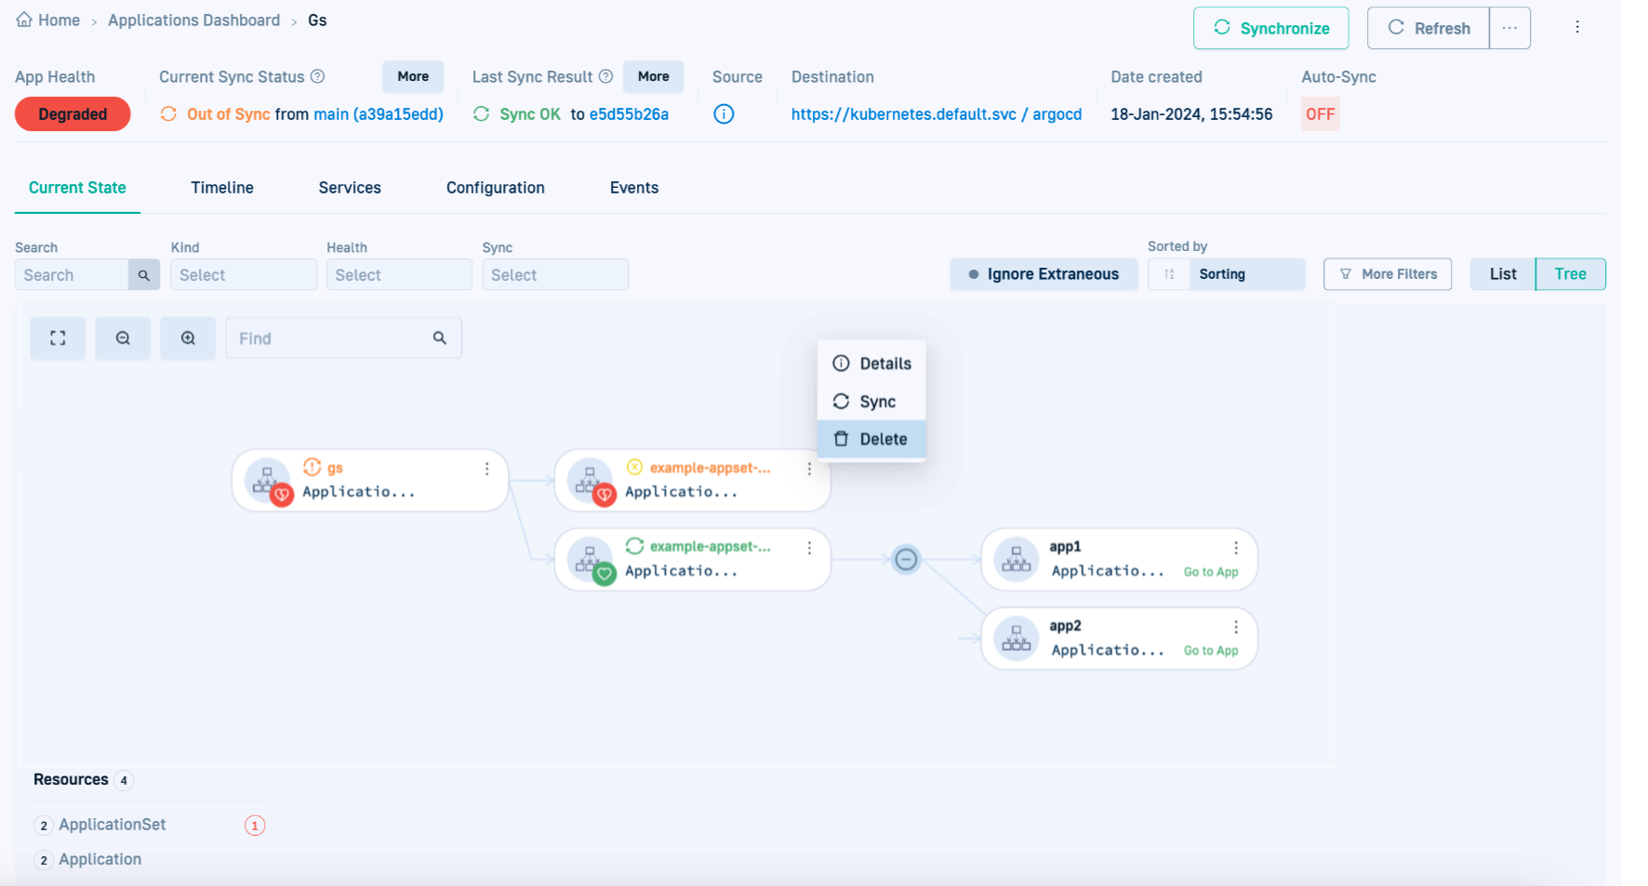Open the help icon beside Current Sync Status
This screenshot has width=1648, height=886.
[317, 76]
